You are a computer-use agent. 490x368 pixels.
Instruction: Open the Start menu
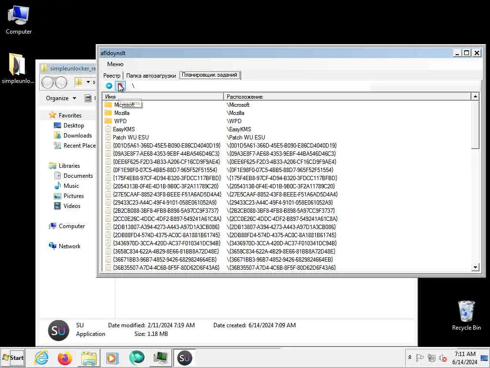[13, 357]
